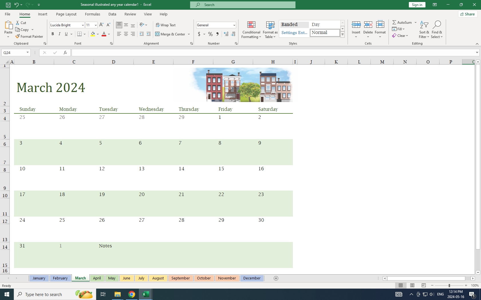The width and height of the screenshot is (481, 300).
Task: Open the Page Layout ribbon tab
Action: coord(66,14)
